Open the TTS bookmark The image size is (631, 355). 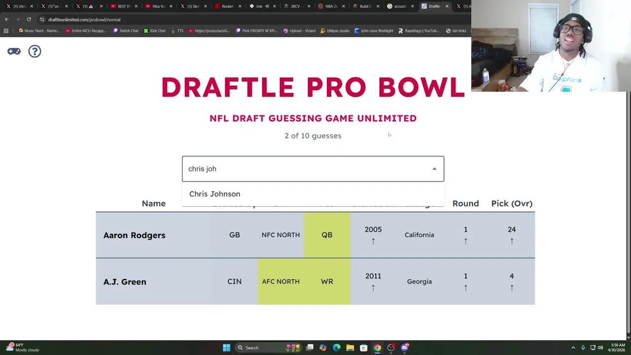pyautogui.click(x=177, y=31)
